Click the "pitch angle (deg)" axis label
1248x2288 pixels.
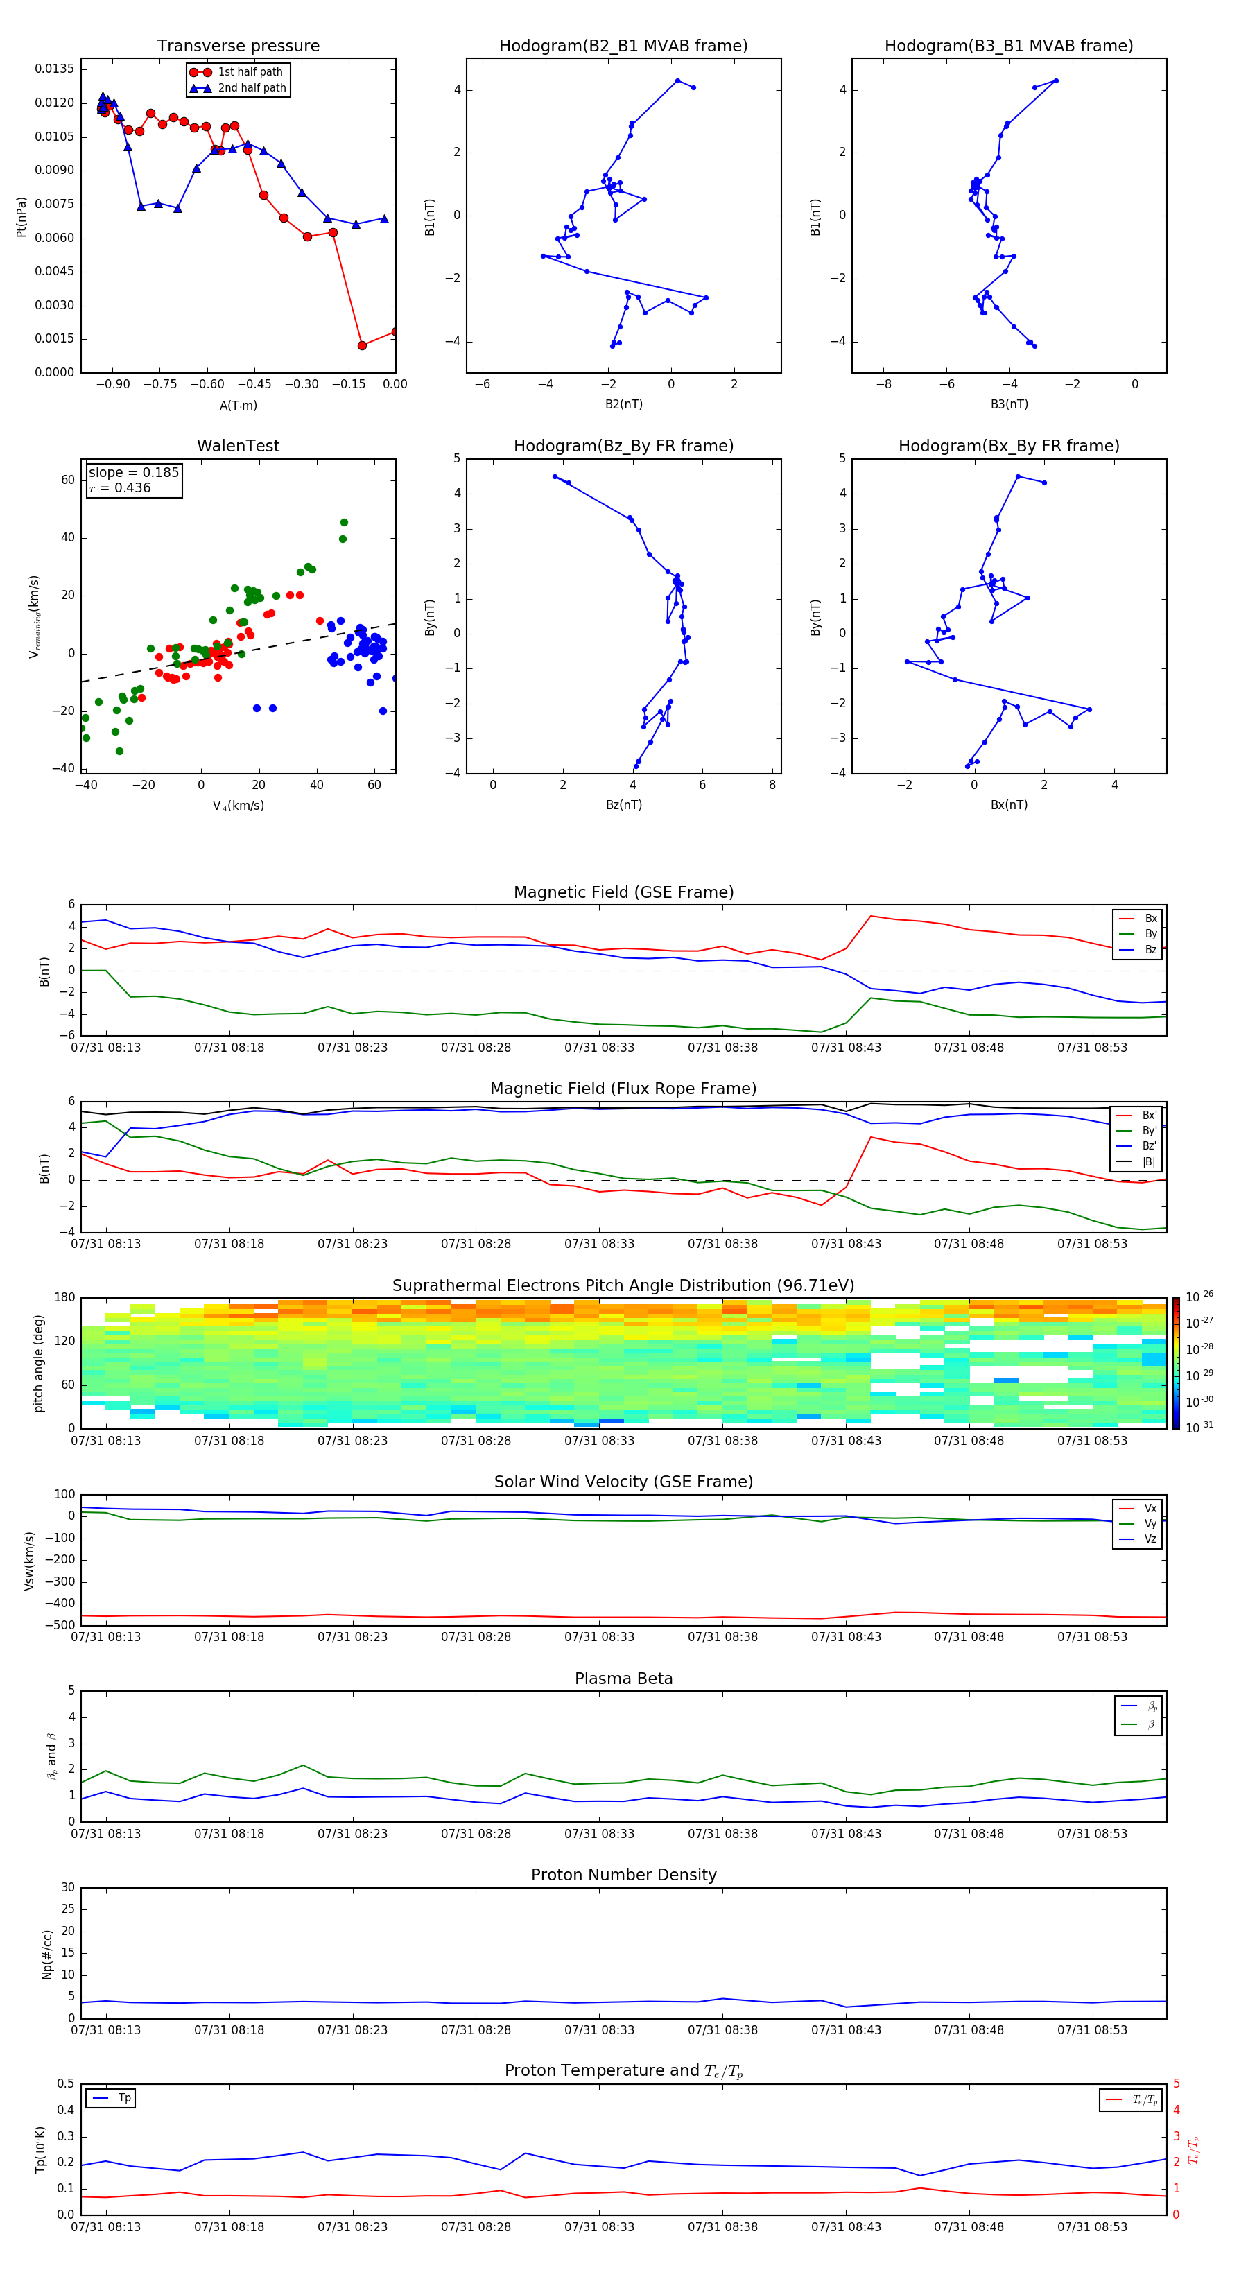coord(38,1363)
